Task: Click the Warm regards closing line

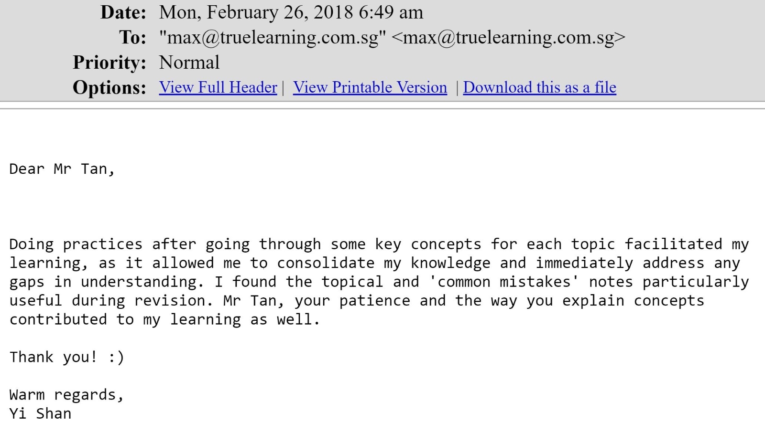Action: 67,395
